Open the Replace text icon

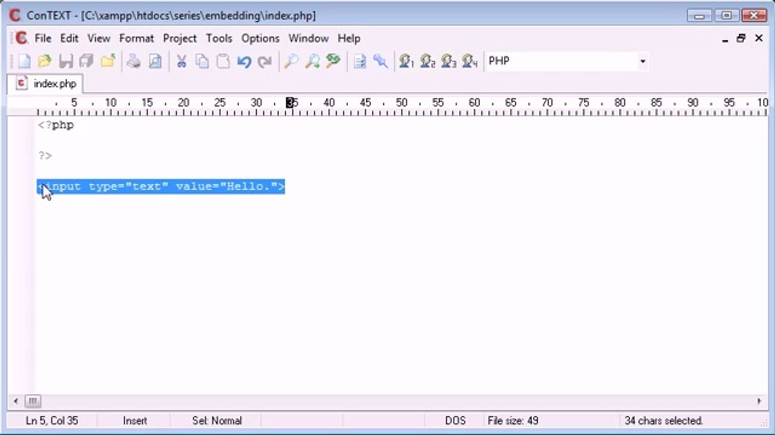pyautogui.click(x=333, y=61)
